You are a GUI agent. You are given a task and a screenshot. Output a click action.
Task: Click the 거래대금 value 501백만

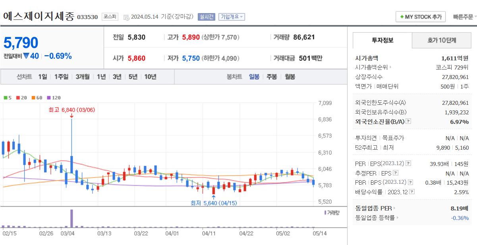coord(311,58)
